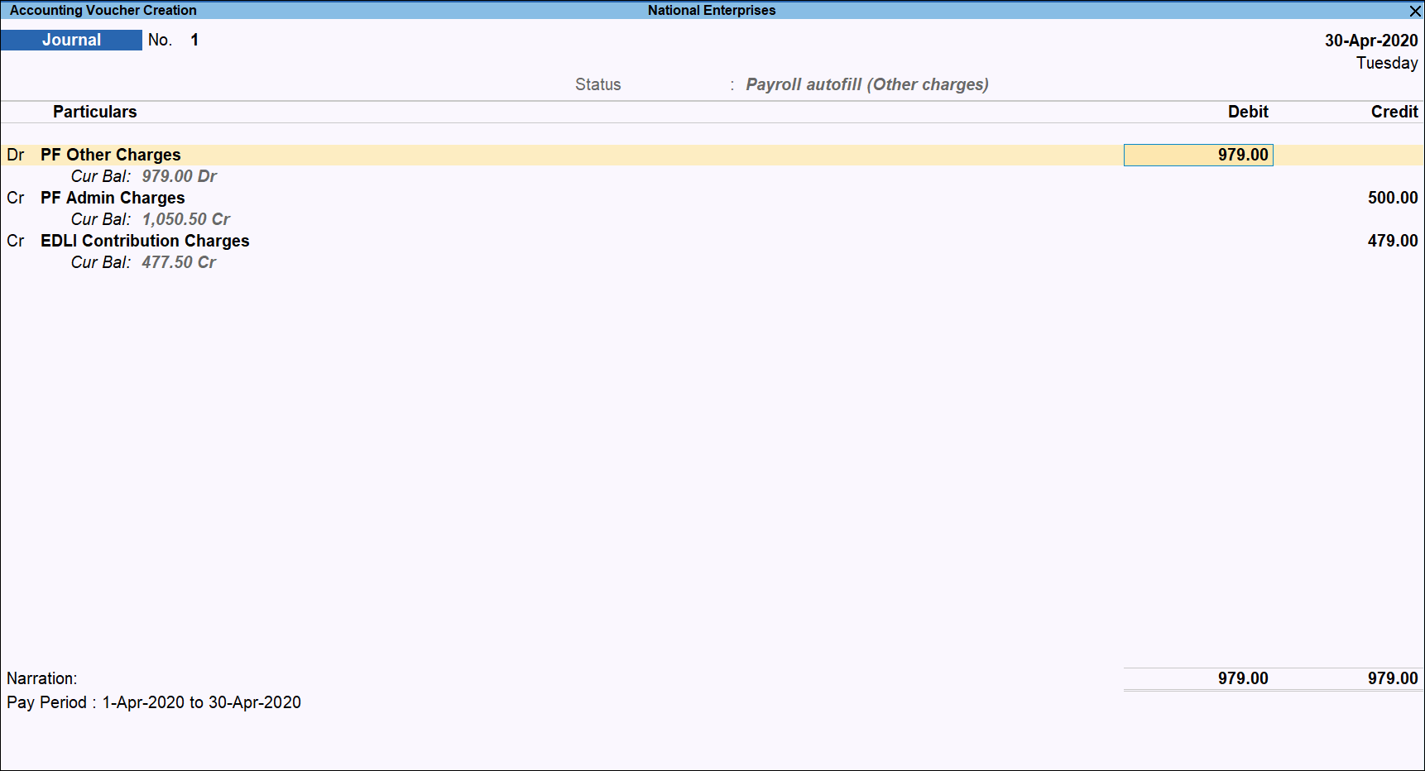Image resolution: width=1425 pixels, height=771 pixels.
Task: Click the Narration field
Action: coord(42,678)
